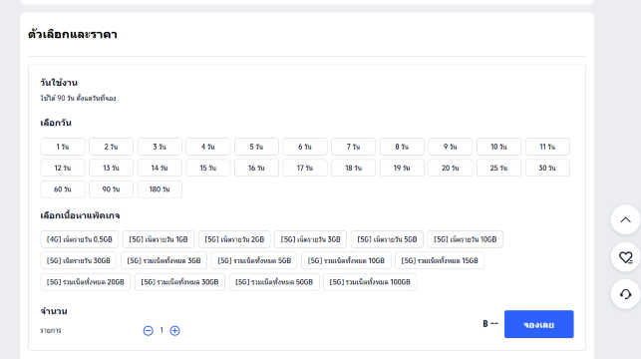641x359 pixels.
Task: Open customer support headset icon
Action: point(625,294)
